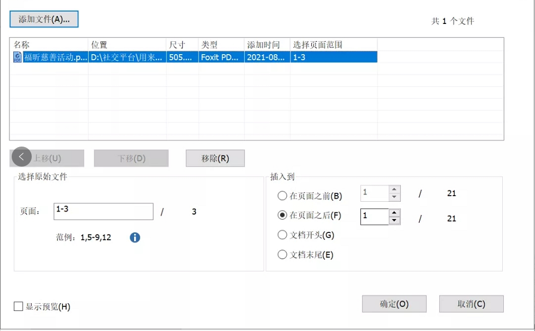The width and height of the screenshot is (535, 331).
Task: Remove the selected file with 移除(R)
Action: [215, 158]
